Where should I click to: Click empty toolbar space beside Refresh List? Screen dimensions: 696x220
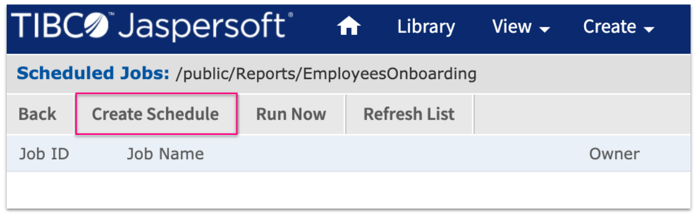tap(581, 114)
